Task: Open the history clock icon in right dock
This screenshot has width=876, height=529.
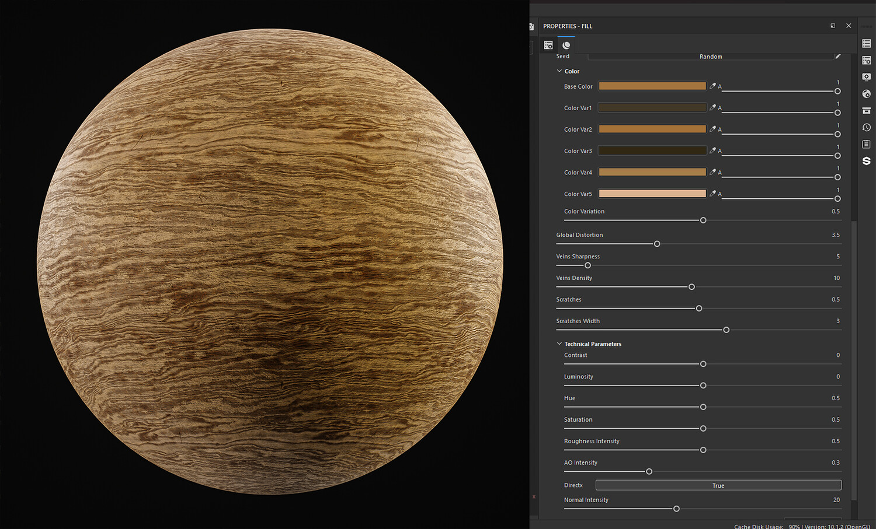Action: point(866,127)
